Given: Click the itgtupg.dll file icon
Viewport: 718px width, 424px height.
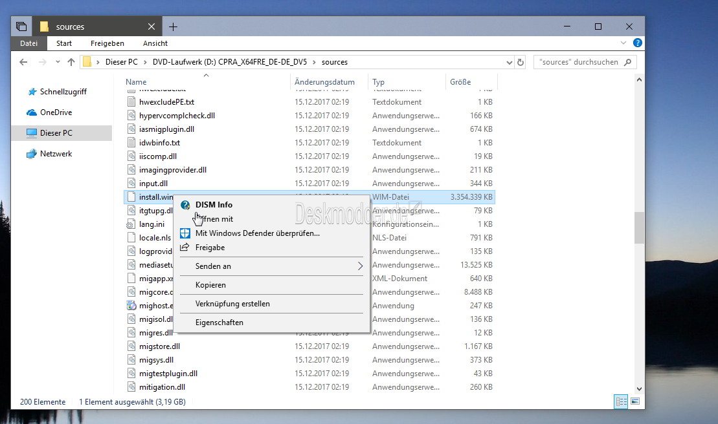Looking at the screenshot, I should click(x=131, y=211).
